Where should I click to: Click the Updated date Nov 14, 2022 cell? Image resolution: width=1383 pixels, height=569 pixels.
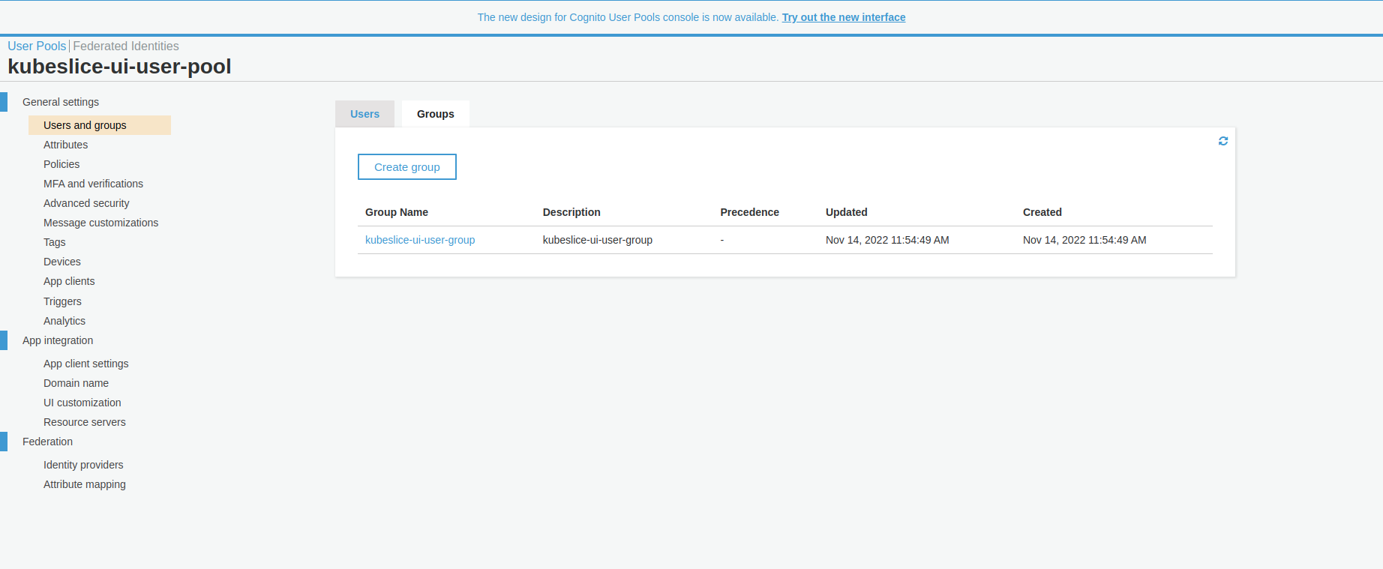pyautogui.click(x=887, y=240)
